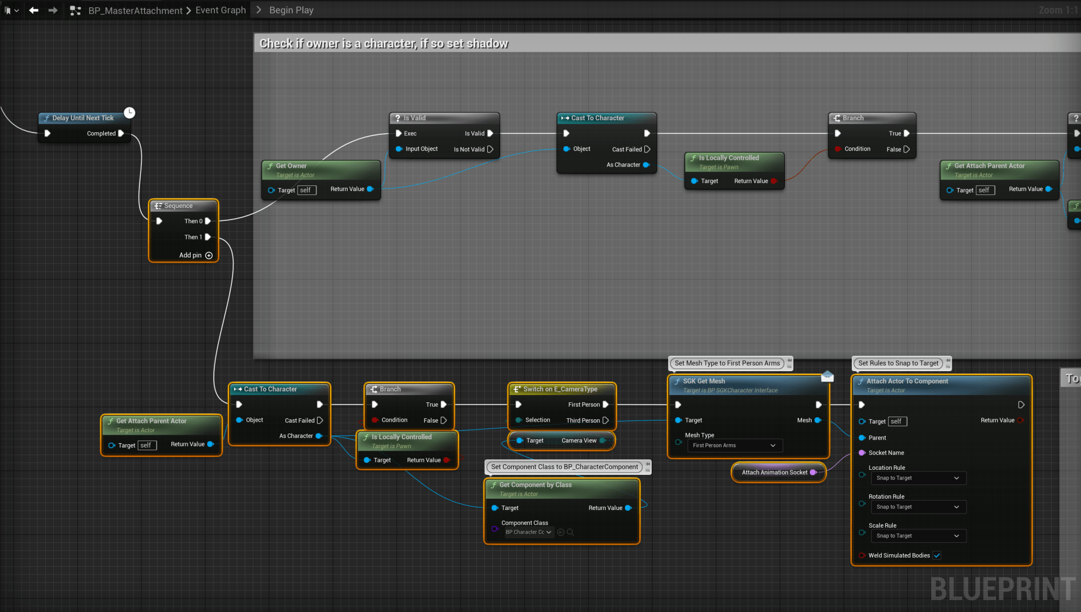Click the clock icon on Delay Until Next Tick
Viewport: 1081px width, 612px height.
point(129,113)
